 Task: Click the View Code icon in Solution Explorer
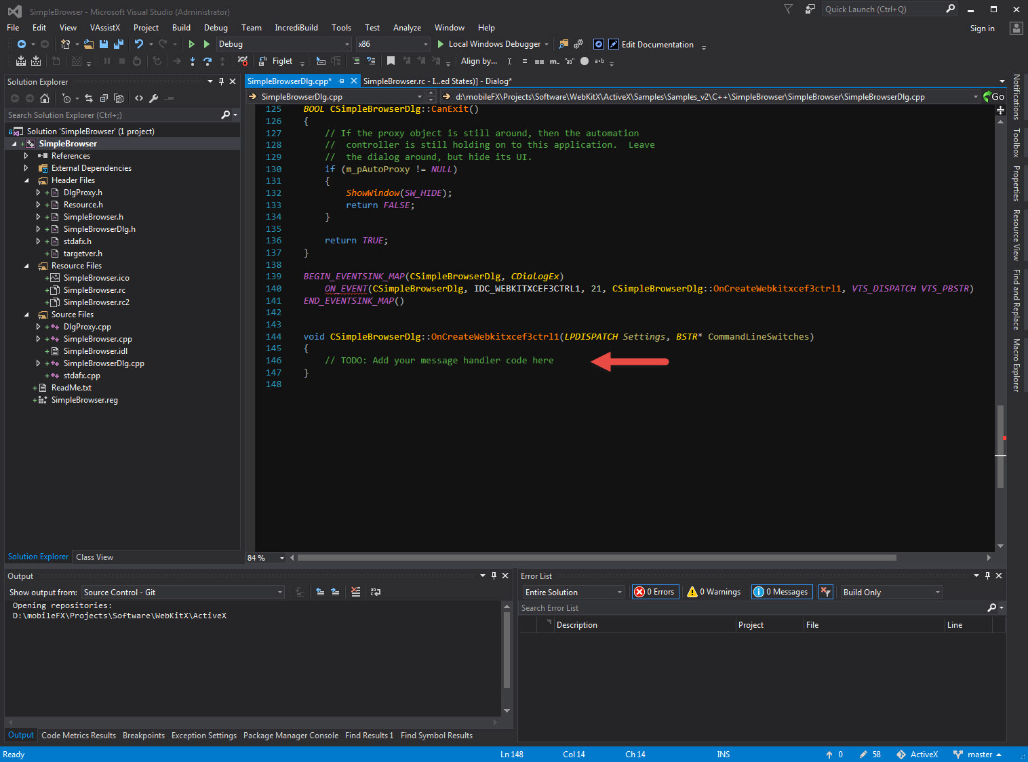point(139,98)
